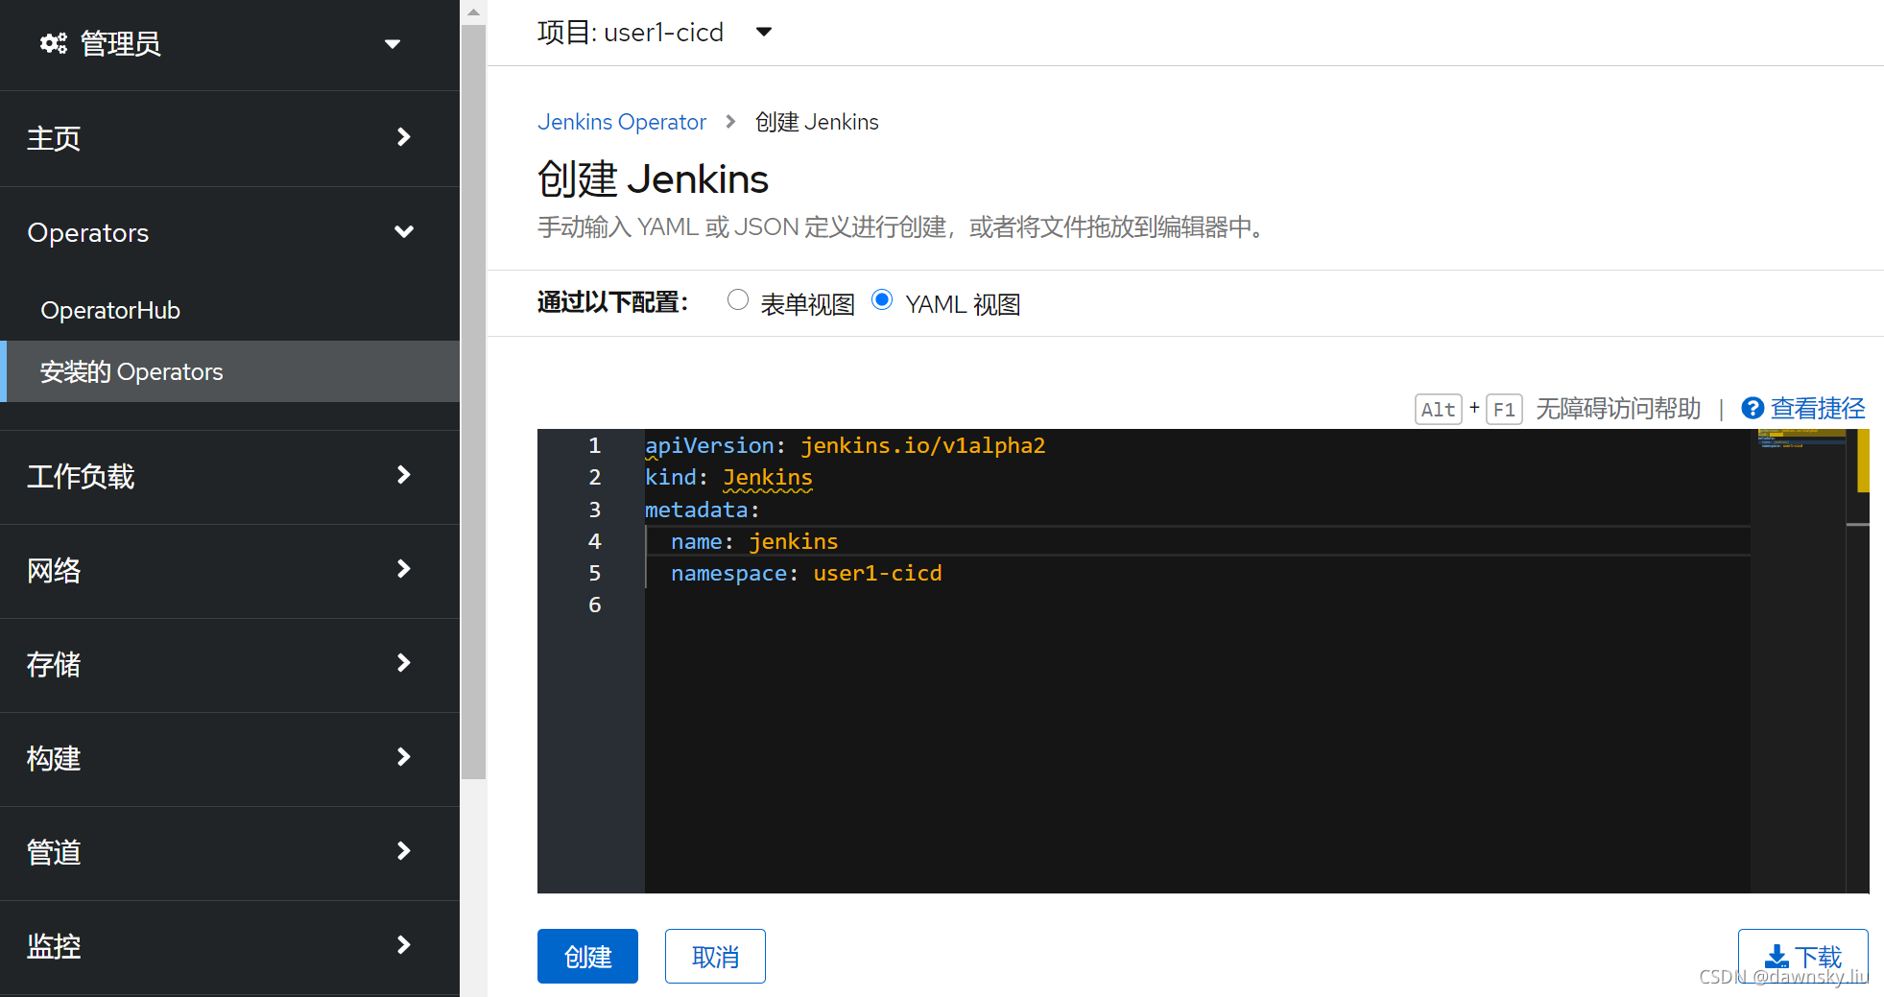The height and width of the screenshot is (997, 1884).
Task: Click the 下载 download button
Action: click(x=1802, y=956)
